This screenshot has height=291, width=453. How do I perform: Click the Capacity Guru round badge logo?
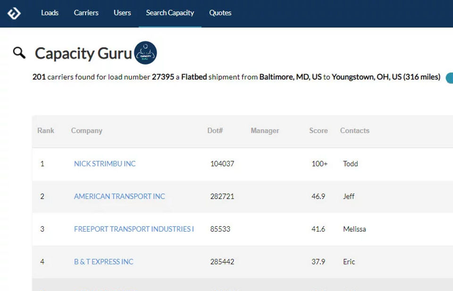145,53
